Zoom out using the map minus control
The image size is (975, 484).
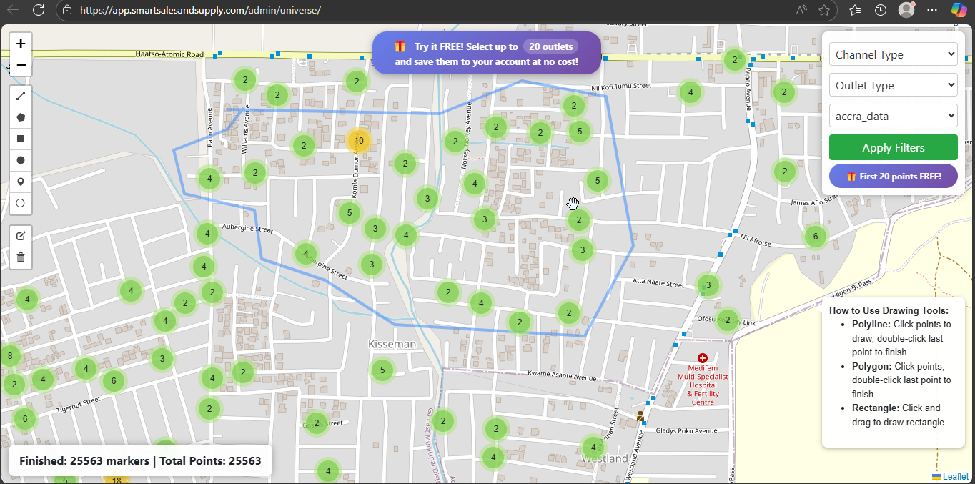coord(21,65)
